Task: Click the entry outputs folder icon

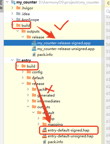Action: pyautogui.click(x=34, y=107)
